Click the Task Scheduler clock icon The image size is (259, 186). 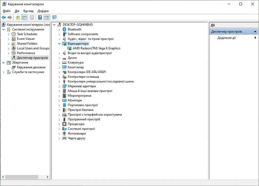coord(14,34)
